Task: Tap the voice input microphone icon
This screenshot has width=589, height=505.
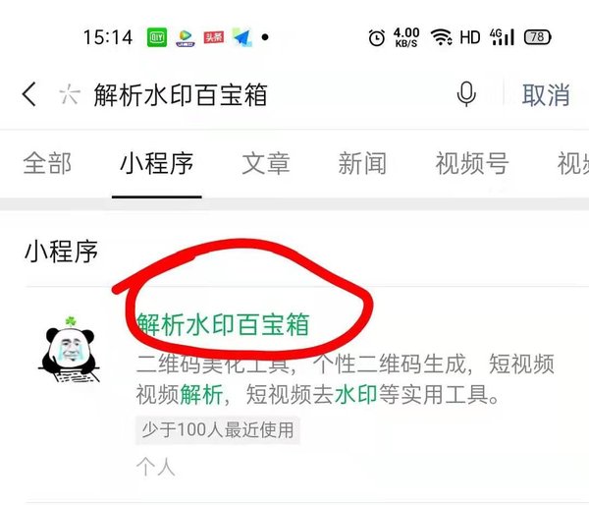Action: coord(466,94)
